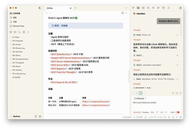Click the pencil edit-mode icon in status bar
The image size is (191, 129).
pyautogui.click(x=146, y=117)
